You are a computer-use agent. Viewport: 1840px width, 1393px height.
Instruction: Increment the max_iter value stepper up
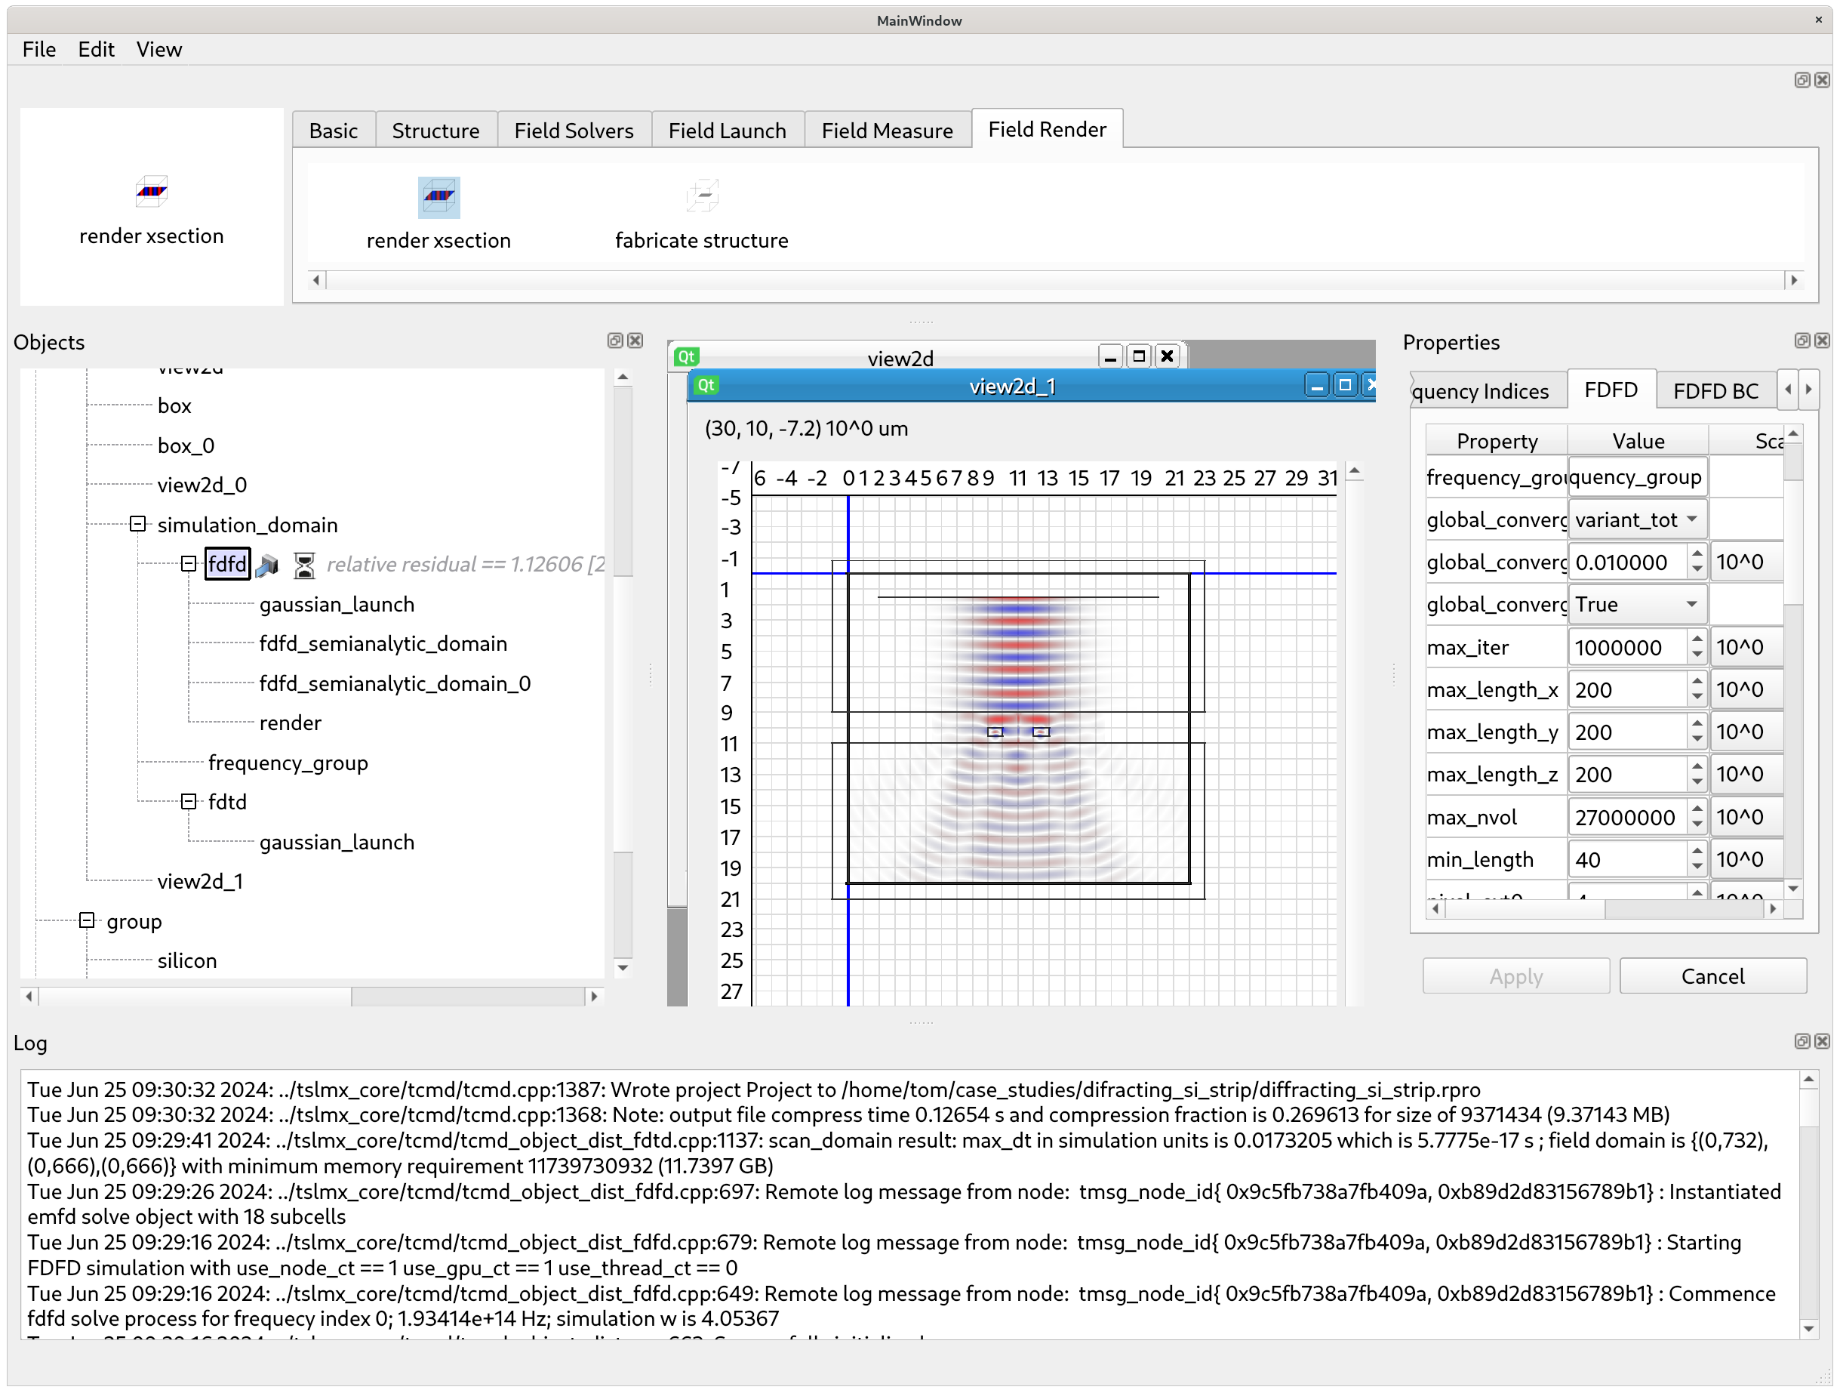point(1697,639)
